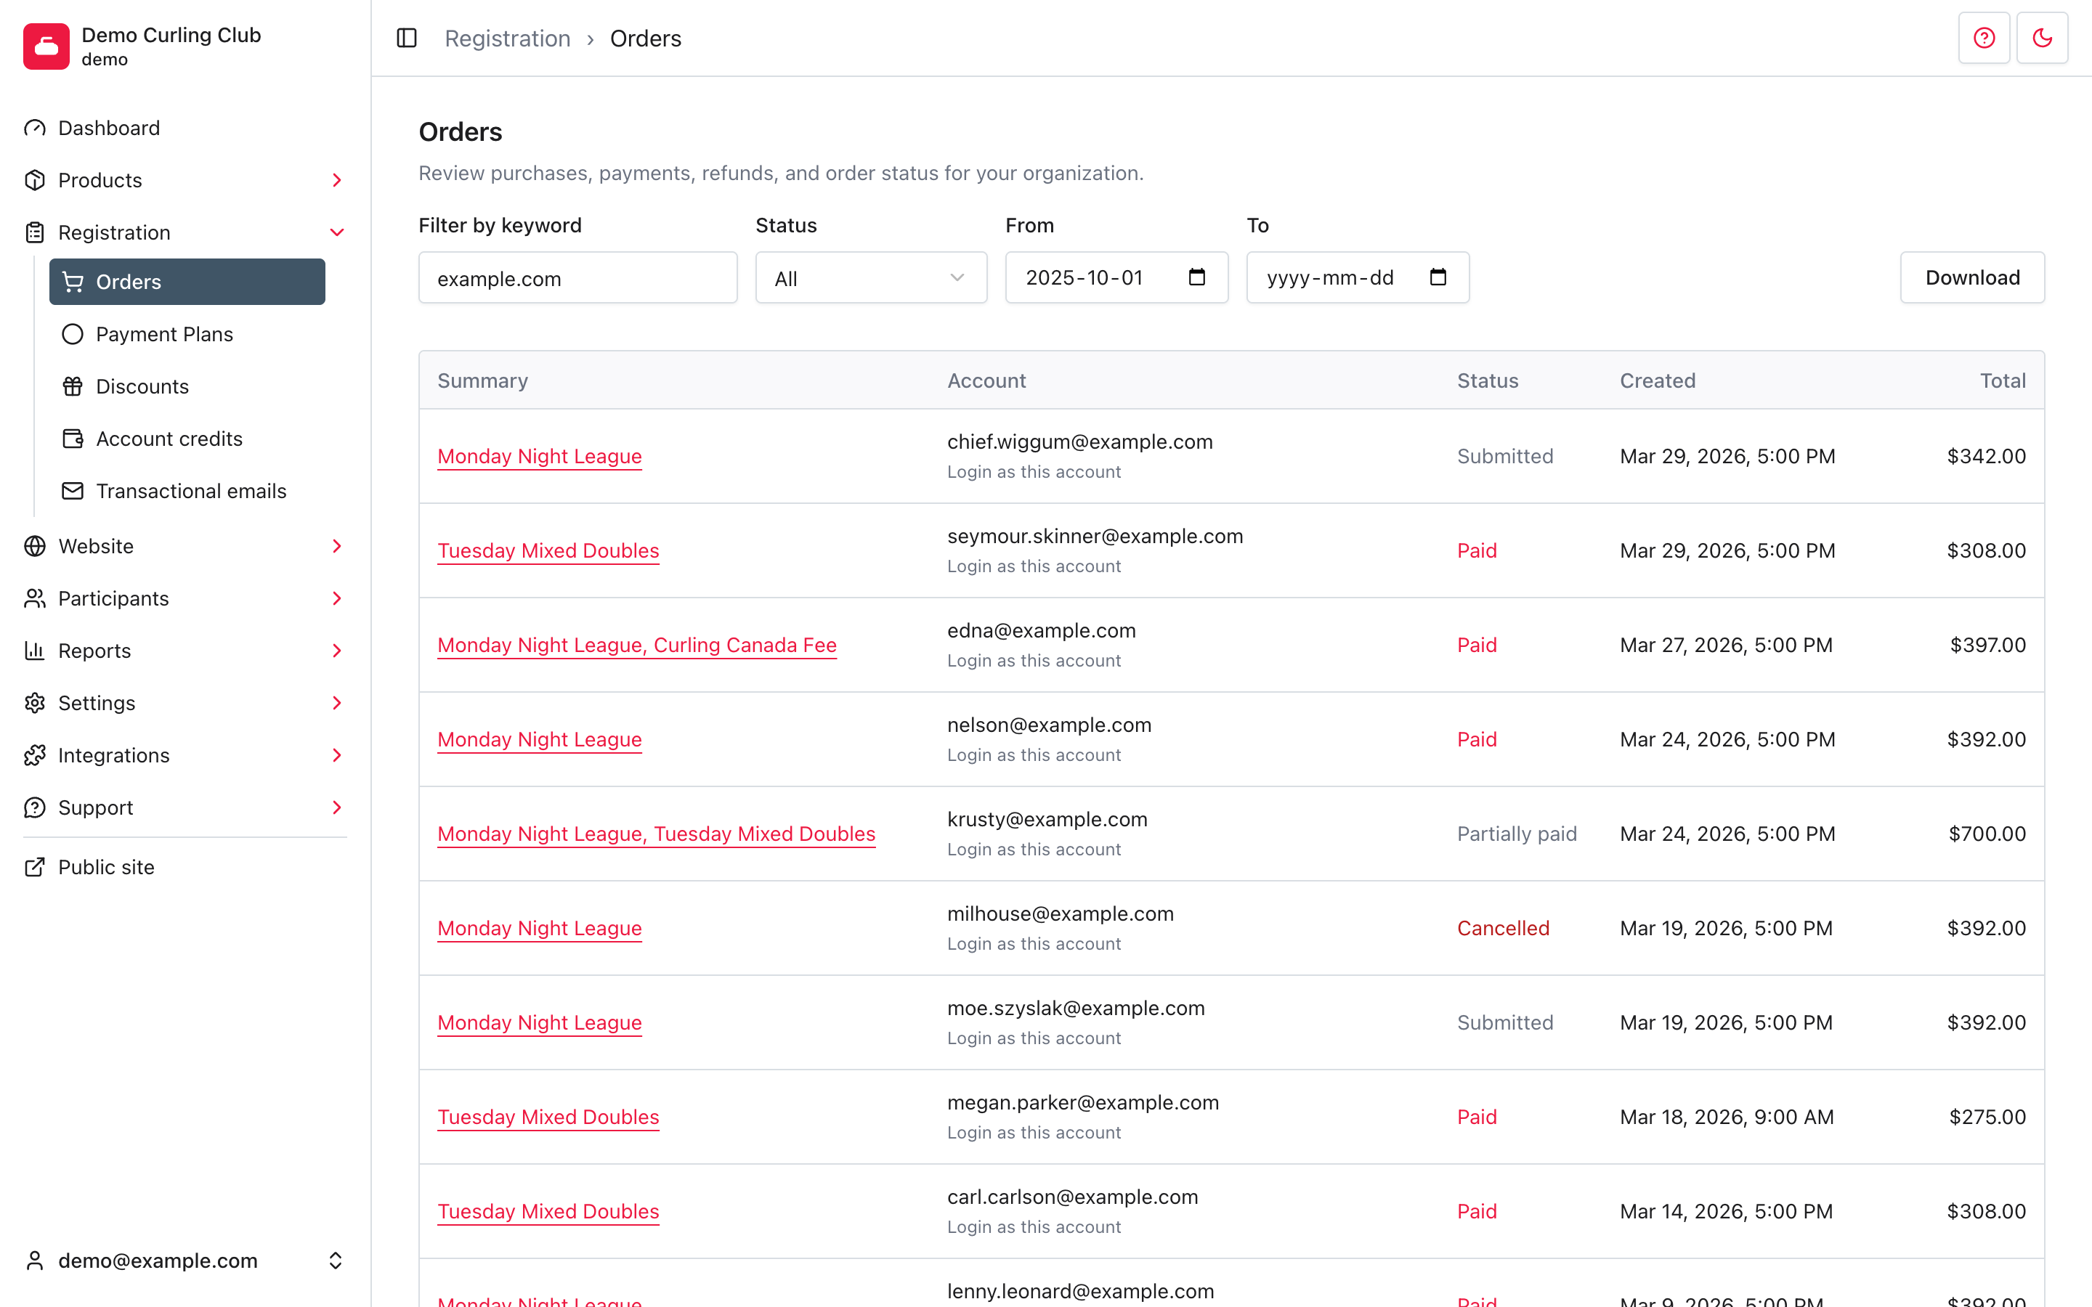
Task: Expand the Settings menu chevron
Action: coord(337,703)
